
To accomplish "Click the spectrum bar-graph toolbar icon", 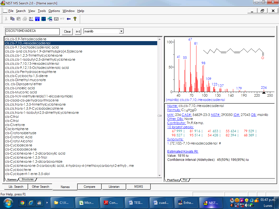I will (31, 19).
